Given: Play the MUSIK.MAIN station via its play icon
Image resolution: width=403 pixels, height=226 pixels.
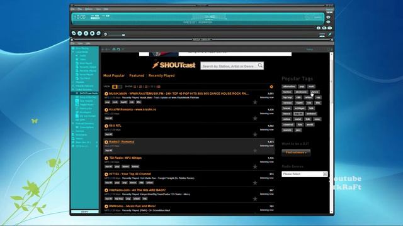Looking at the screenshot, I should click(106, 94).
